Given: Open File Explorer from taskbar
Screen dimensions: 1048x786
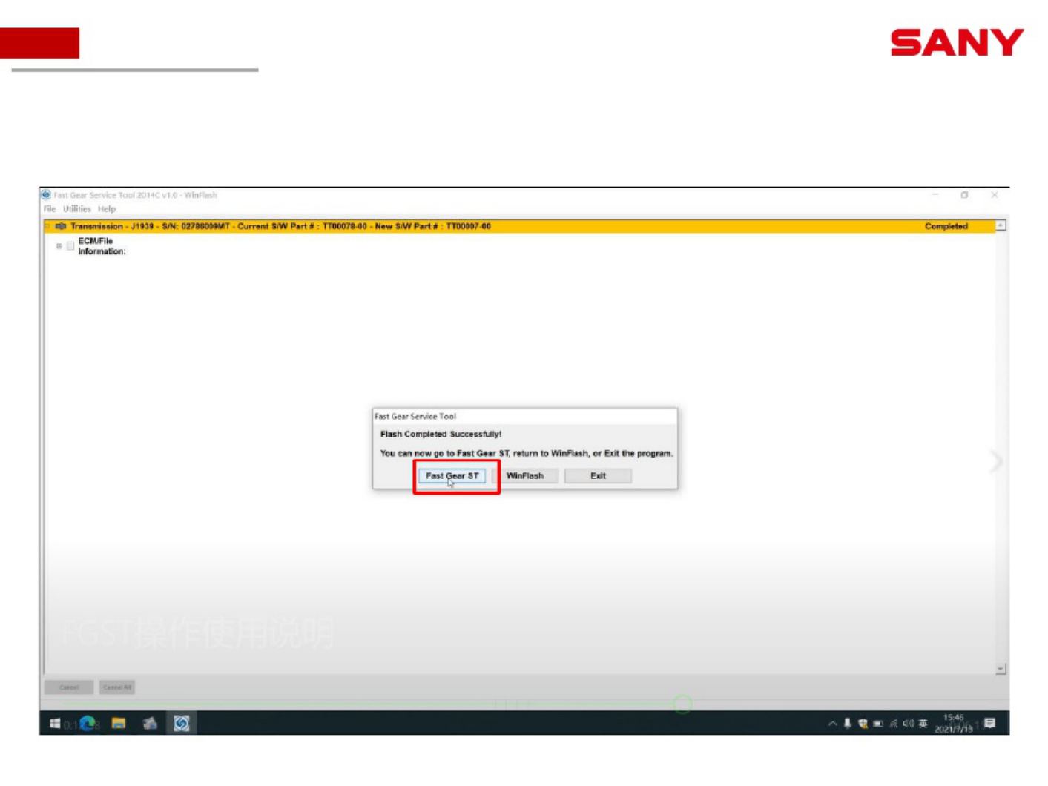Looking at the screenshot, I should point(119,723).
